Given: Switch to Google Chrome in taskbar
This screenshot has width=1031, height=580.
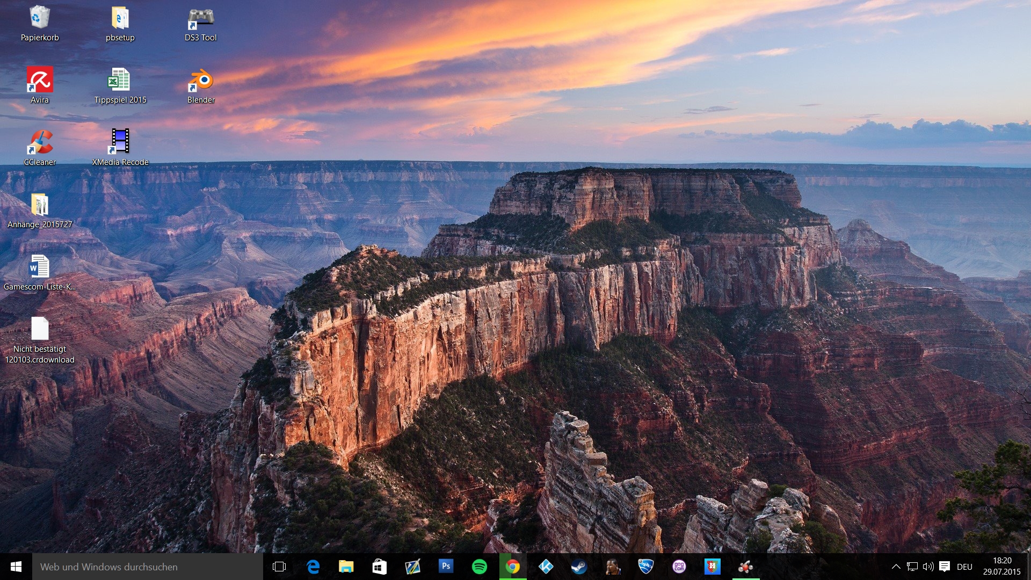Looking at the screenshot, I should click(x=513, y=567).
